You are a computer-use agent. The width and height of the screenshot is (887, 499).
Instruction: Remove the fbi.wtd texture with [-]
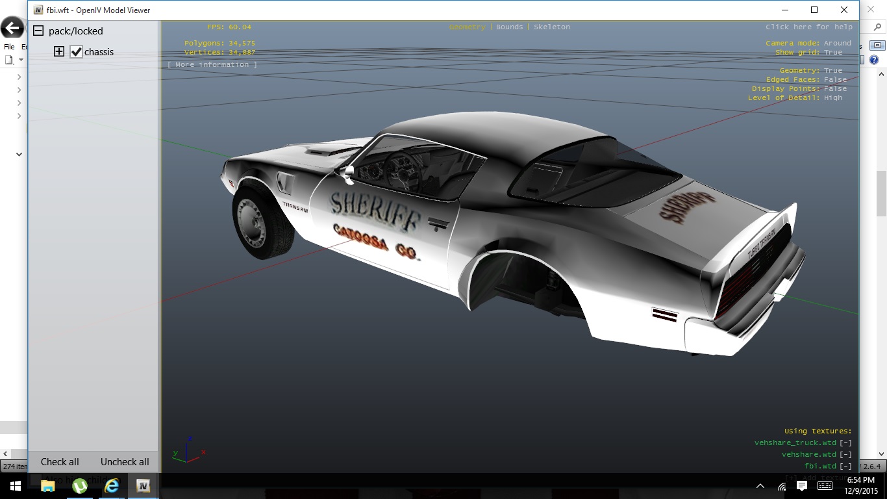click(x=845, y=467)
